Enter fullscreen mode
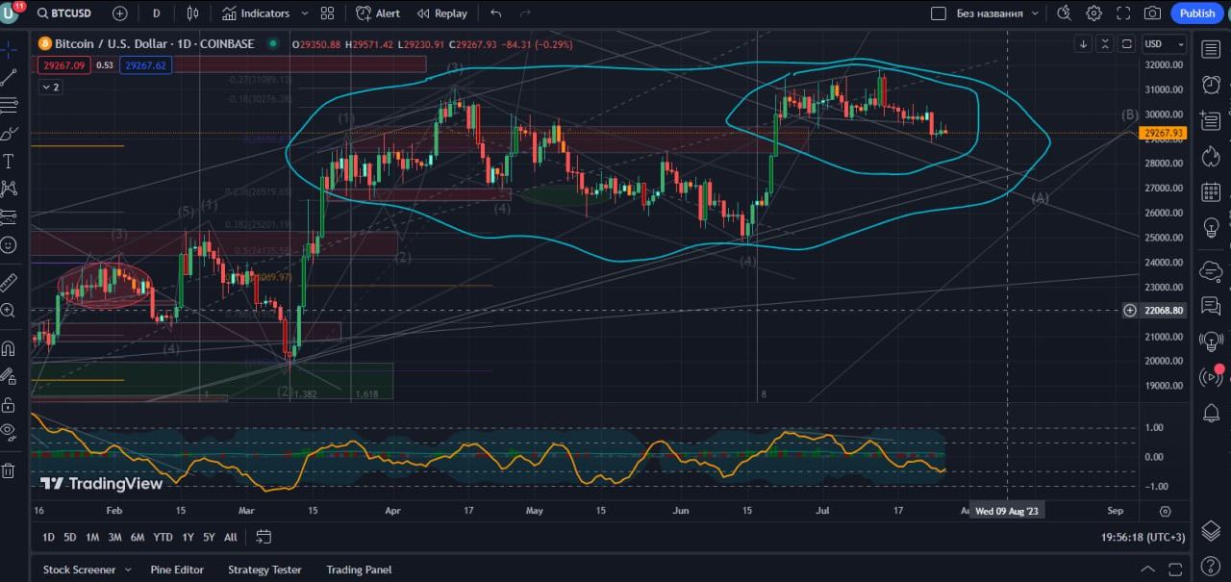The width and height of the screenshot is (1231, 582). tap(1123, 13)
